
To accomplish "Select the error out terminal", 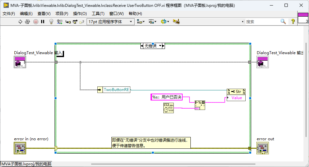I will (x=263, y=148).
